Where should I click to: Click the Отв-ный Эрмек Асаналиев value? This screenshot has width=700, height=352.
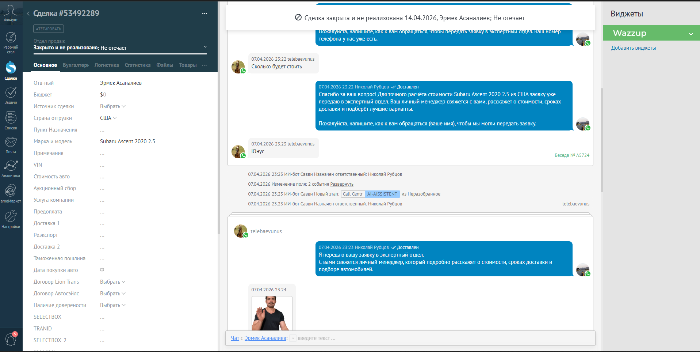121,83
